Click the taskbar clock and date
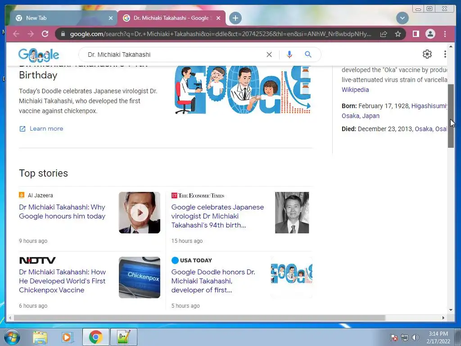Viewport: 461px width, 346px height. [438, 337]
